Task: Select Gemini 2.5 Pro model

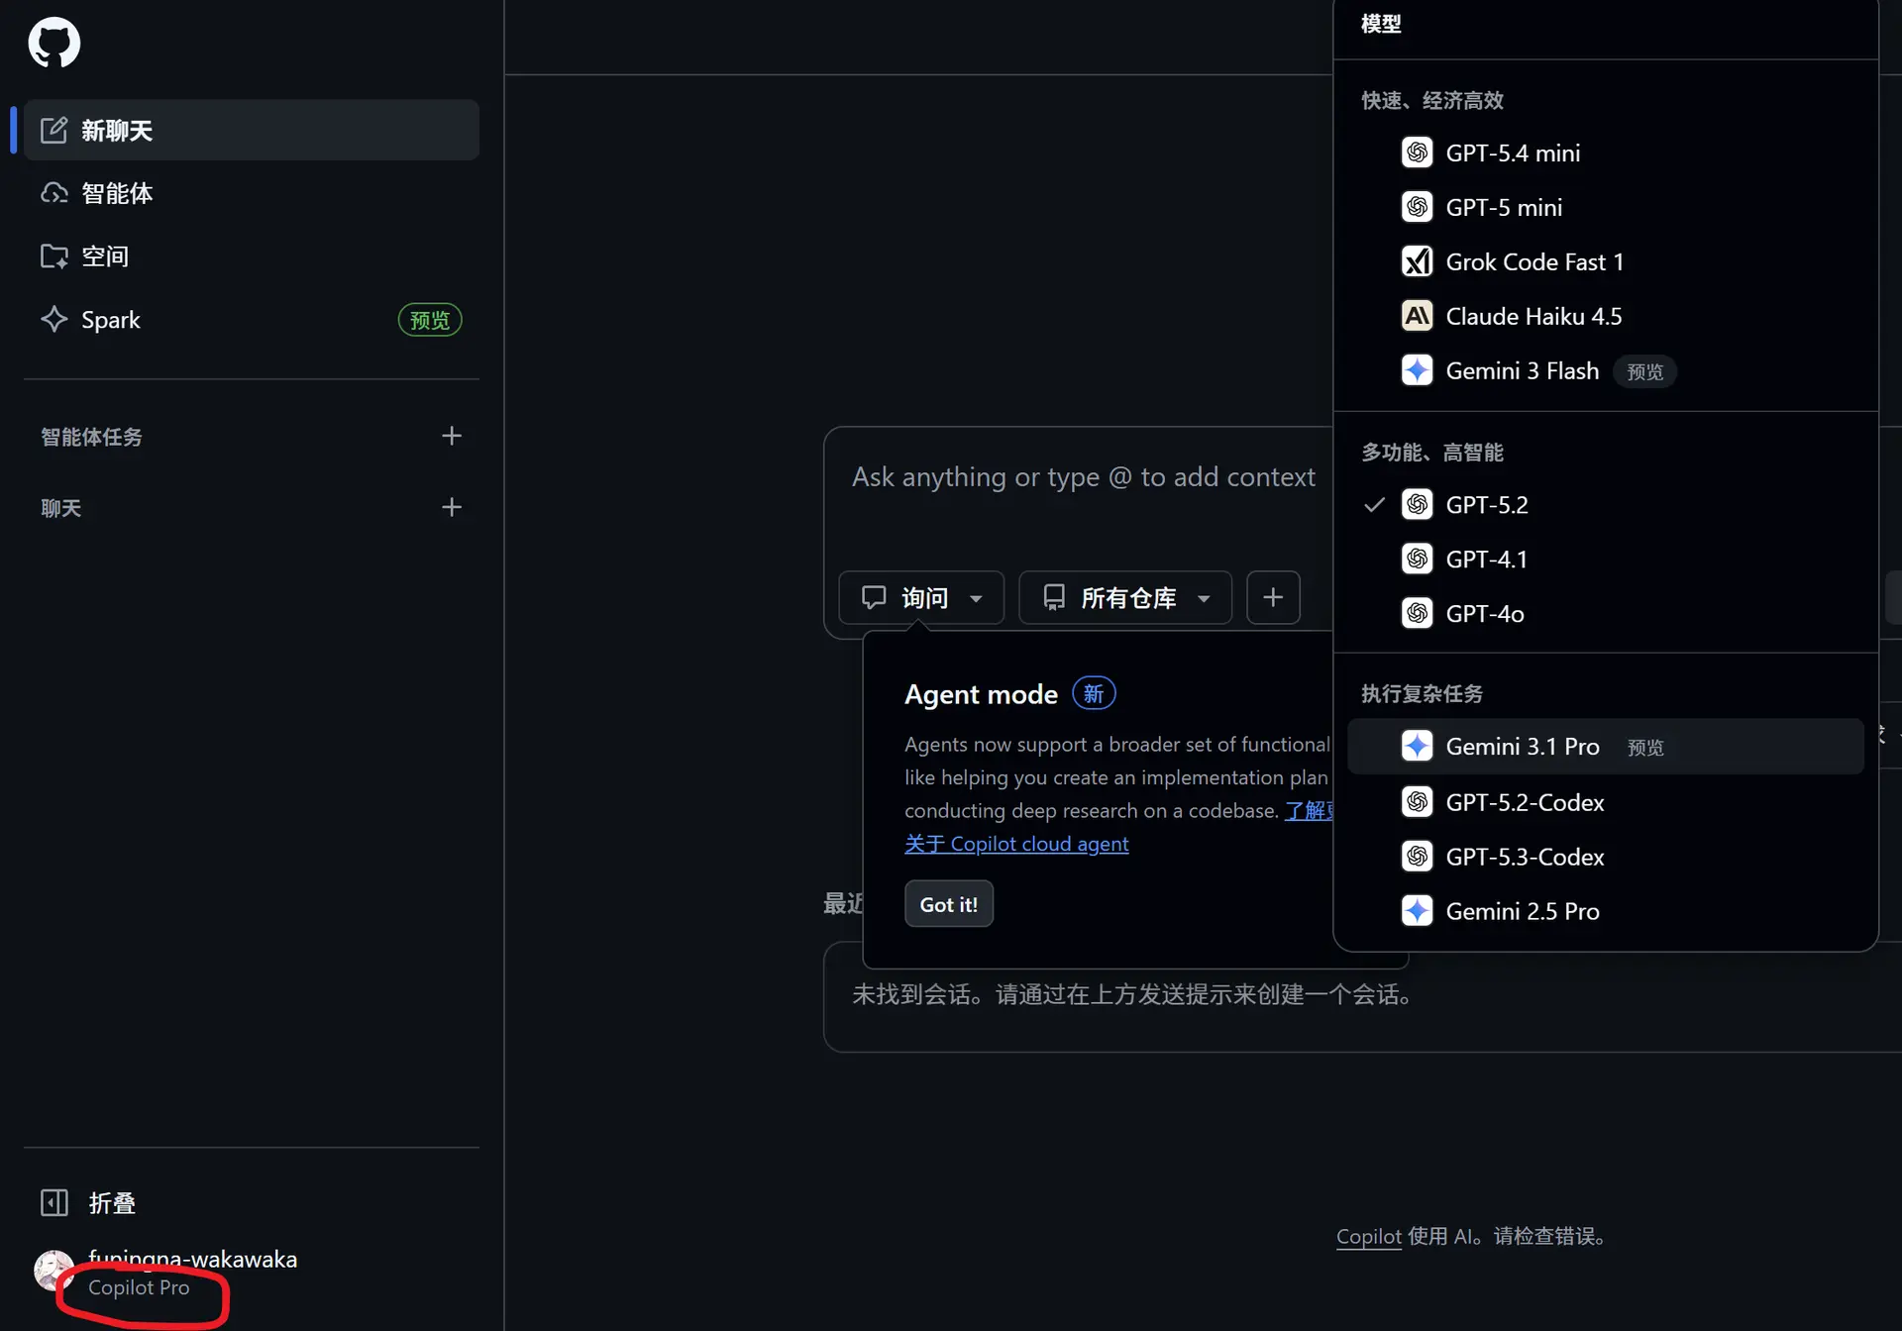Action: (x=1606, y=910)
